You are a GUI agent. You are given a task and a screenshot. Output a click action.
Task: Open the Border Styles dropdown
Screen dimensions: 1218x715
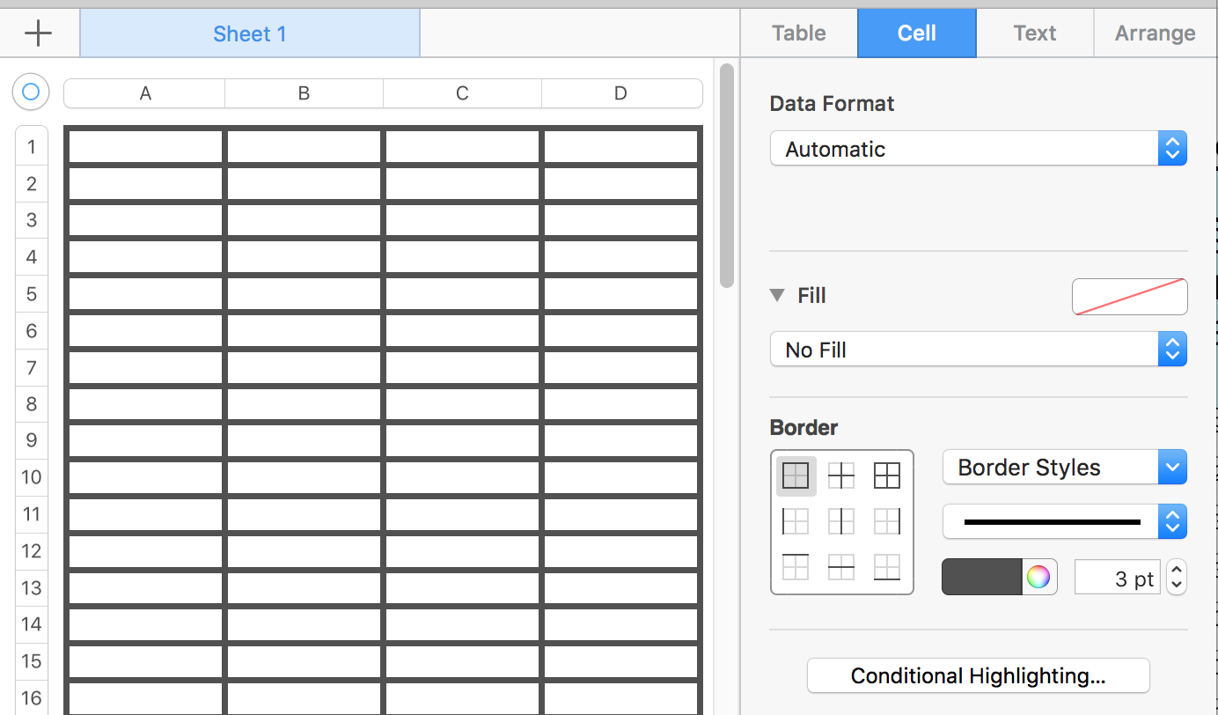1064,468
